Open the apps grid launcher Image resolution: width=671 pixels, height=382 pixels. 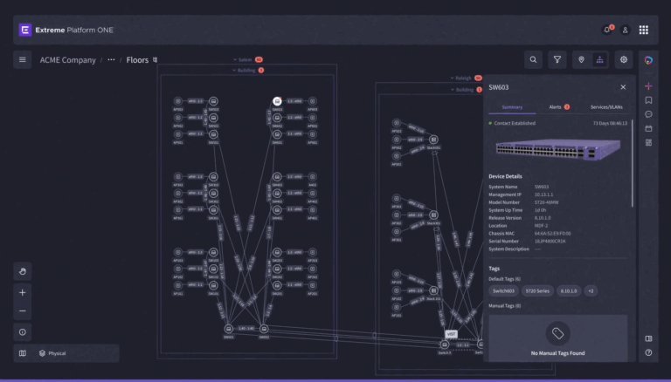pos(644,30)
